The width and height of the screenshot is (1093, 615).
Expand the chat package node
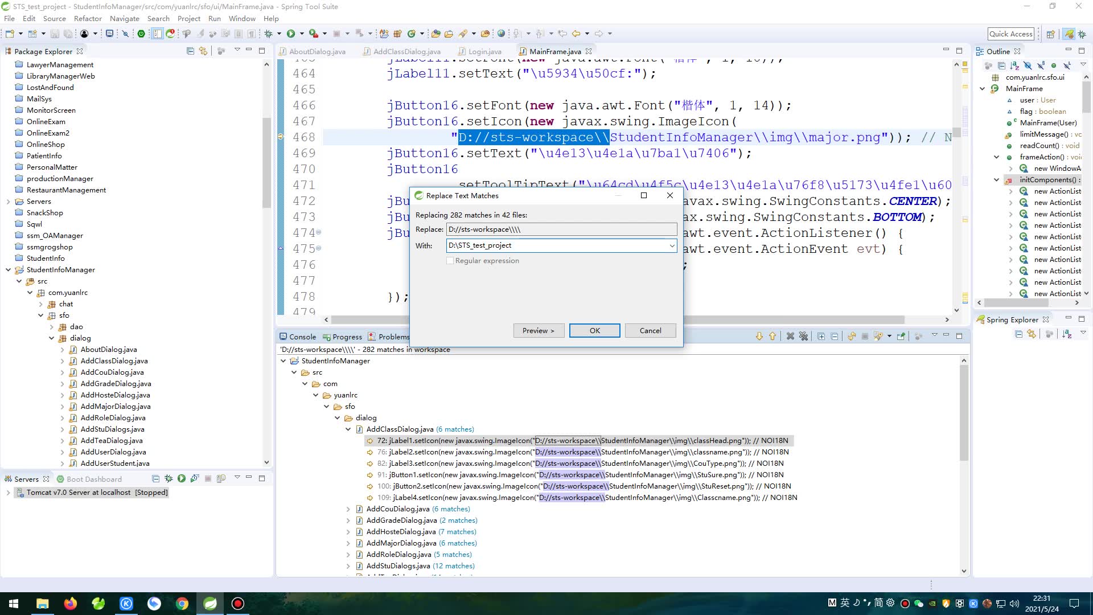[40, 304]
